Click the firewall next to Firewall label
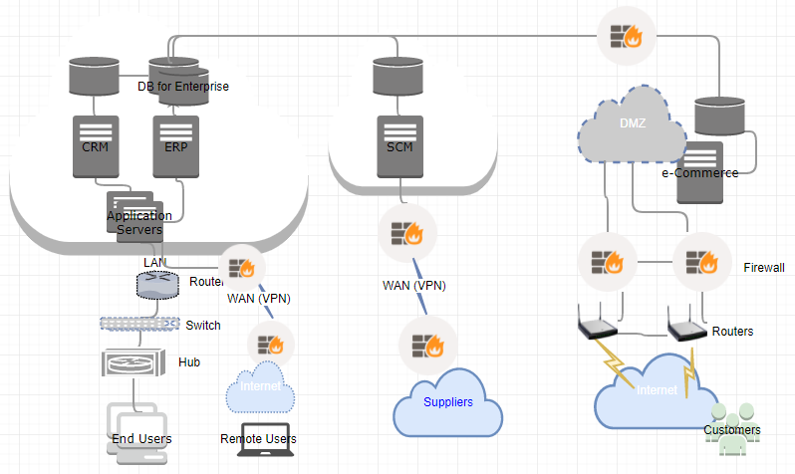 tap(702, 262)
